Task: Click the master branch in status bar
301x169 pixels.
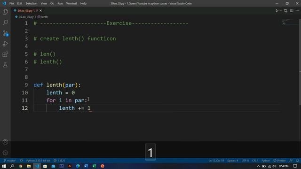Action: point(10,161)
